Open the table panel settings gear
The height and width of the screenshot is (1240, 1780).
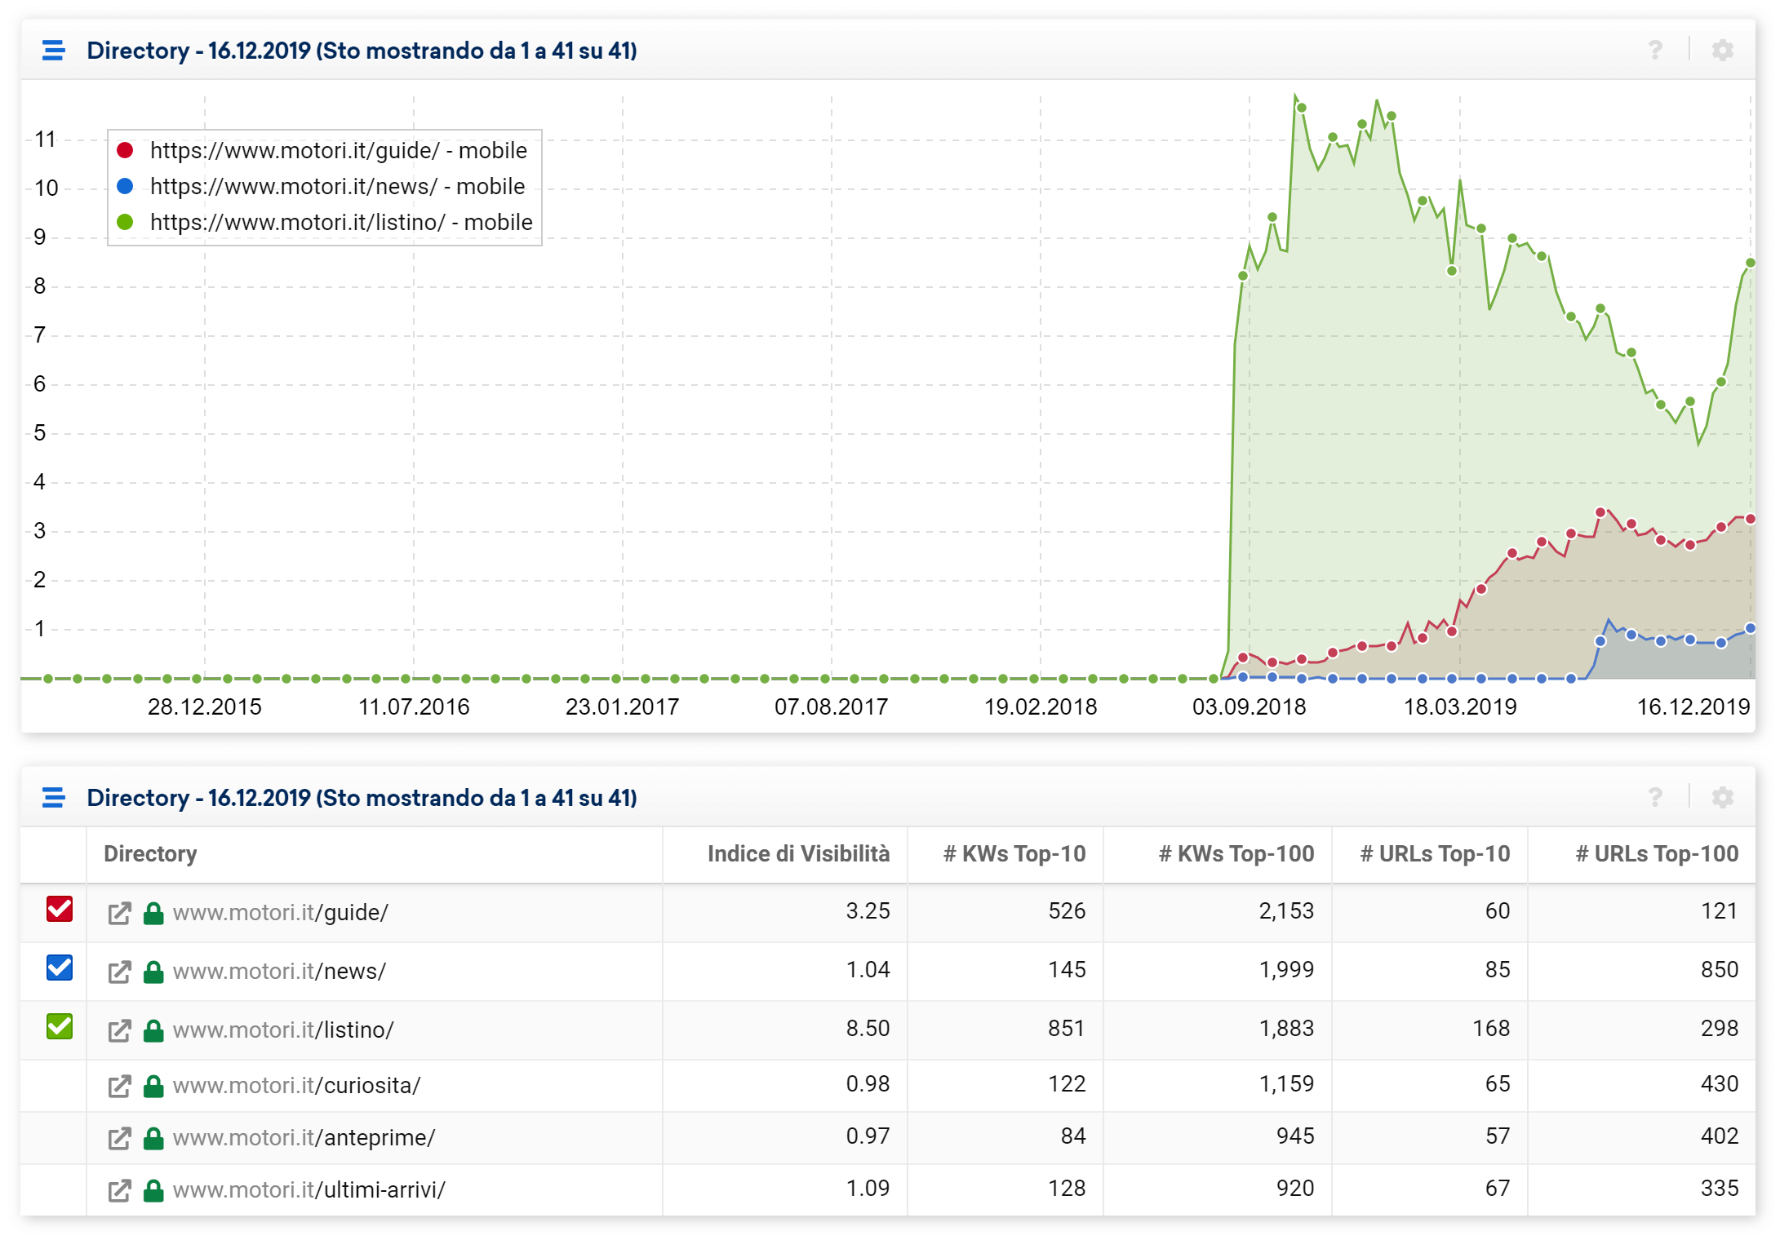click(1722, 797)
